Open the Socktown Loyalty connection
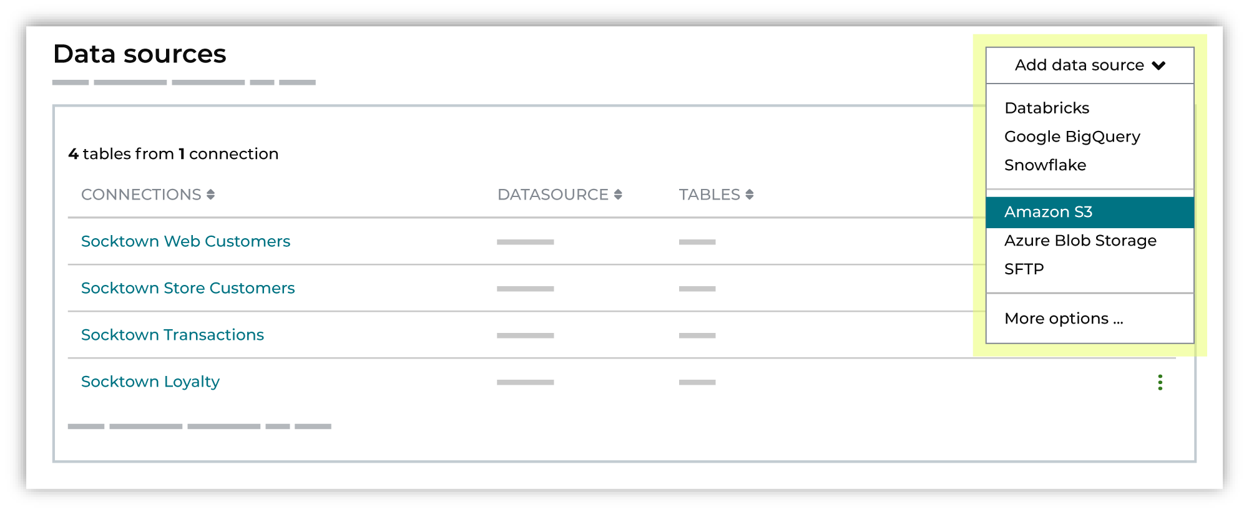Screen dimensions: 1249x515 coord(150,381)
